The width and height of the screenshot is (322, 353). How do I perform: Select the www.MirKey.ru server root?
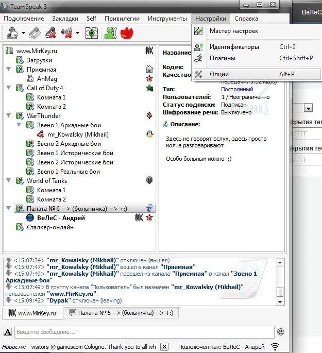37,51
